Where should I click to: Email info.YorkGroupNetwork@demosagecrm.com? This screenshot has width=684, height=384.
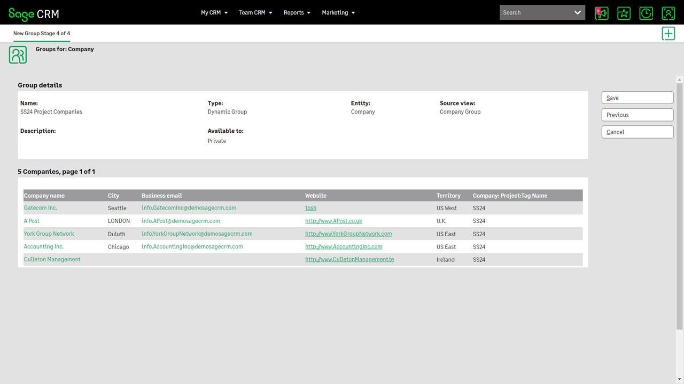(197, 234)
